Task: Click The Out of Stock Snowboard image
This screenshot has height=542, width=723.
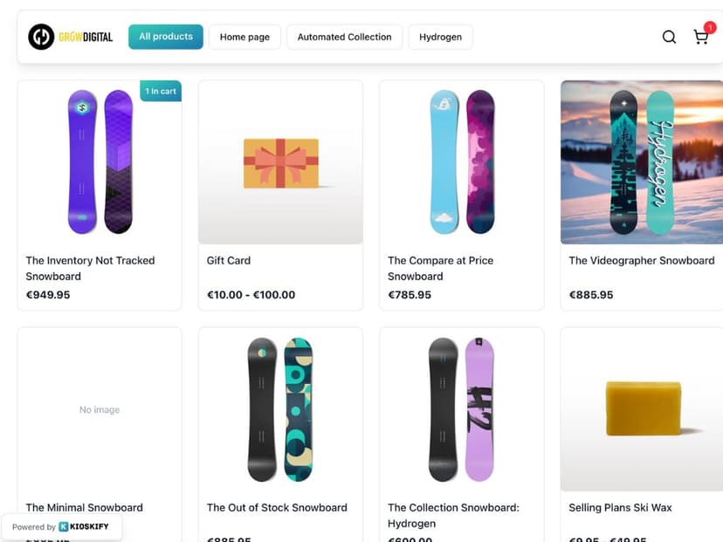Action: tap(280, 409)
